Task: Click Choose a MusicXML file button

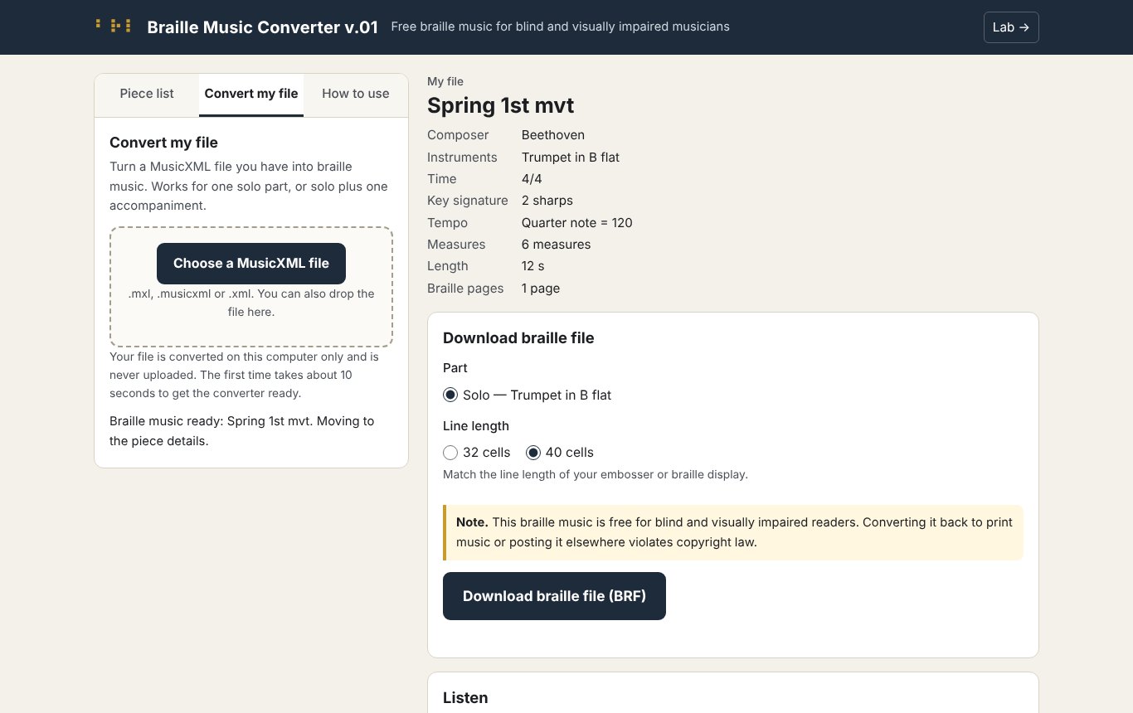Action: point(251,264)
